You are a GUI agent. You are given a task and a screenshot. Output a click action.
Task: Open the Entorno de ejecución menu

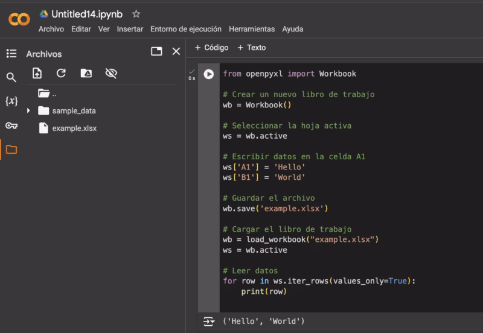(186, 29)
